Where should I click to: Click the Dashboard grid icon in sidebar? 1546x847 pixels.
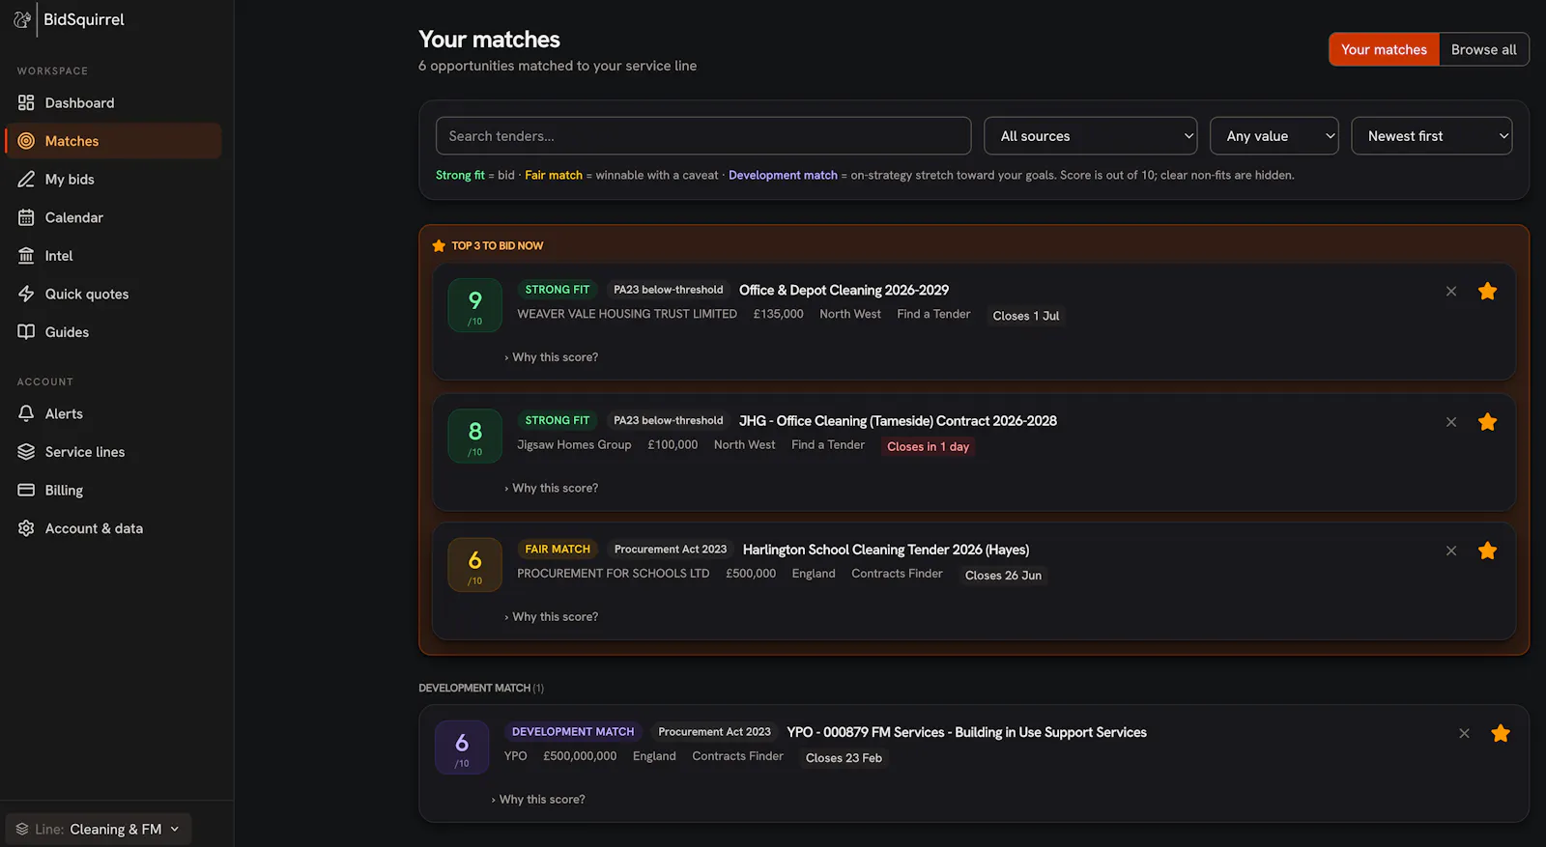tap(26, 102)
